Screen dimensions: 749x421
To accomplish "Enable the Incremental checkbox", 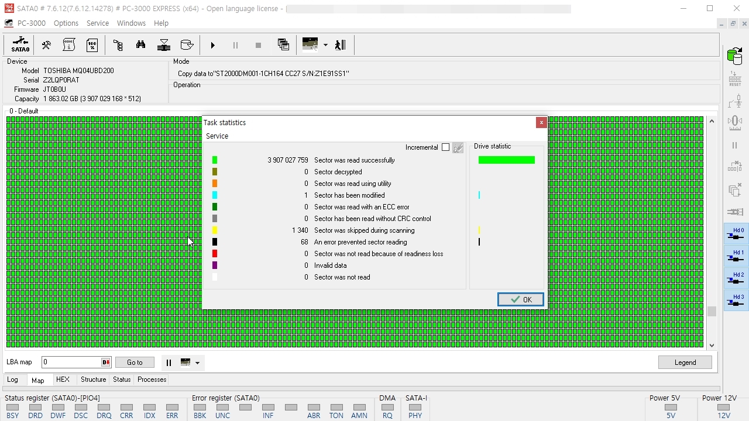I will click(445, 147).
